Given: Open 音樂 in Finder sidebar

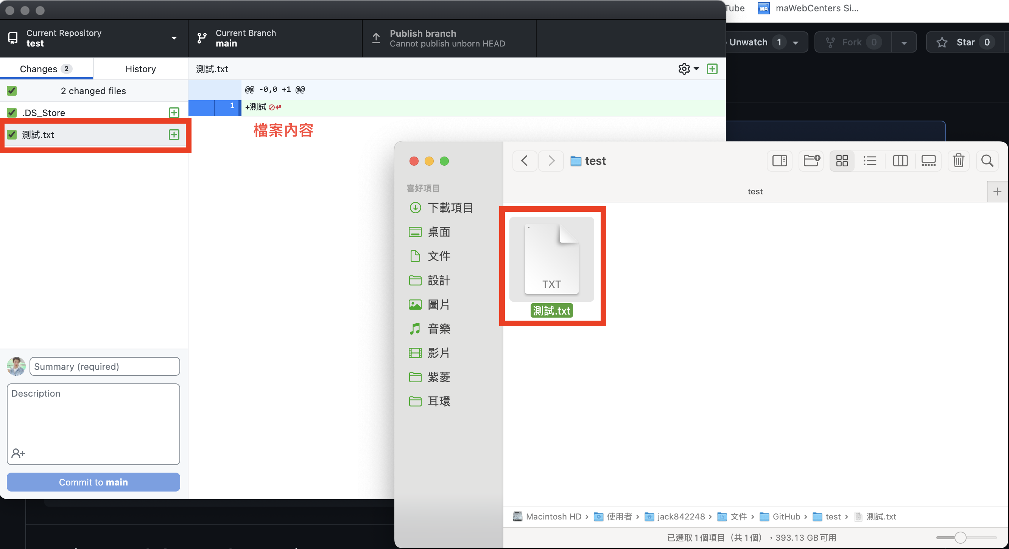Looking at the screenshot, I should (x=430, y=329).
